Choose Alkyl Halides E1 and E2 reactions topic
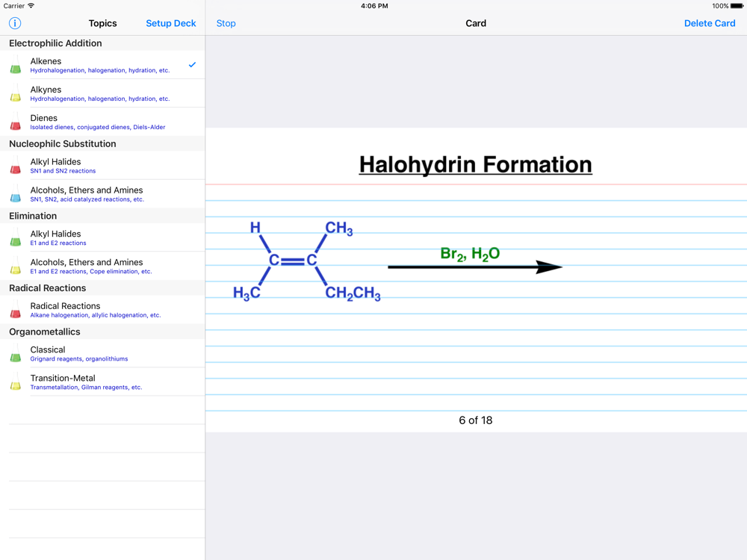 105,237
